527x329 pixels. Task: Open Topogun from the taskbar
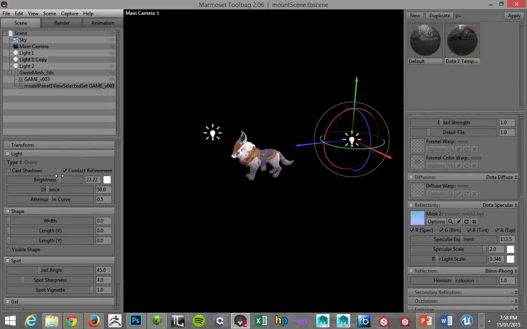click(x=178, y=320)
